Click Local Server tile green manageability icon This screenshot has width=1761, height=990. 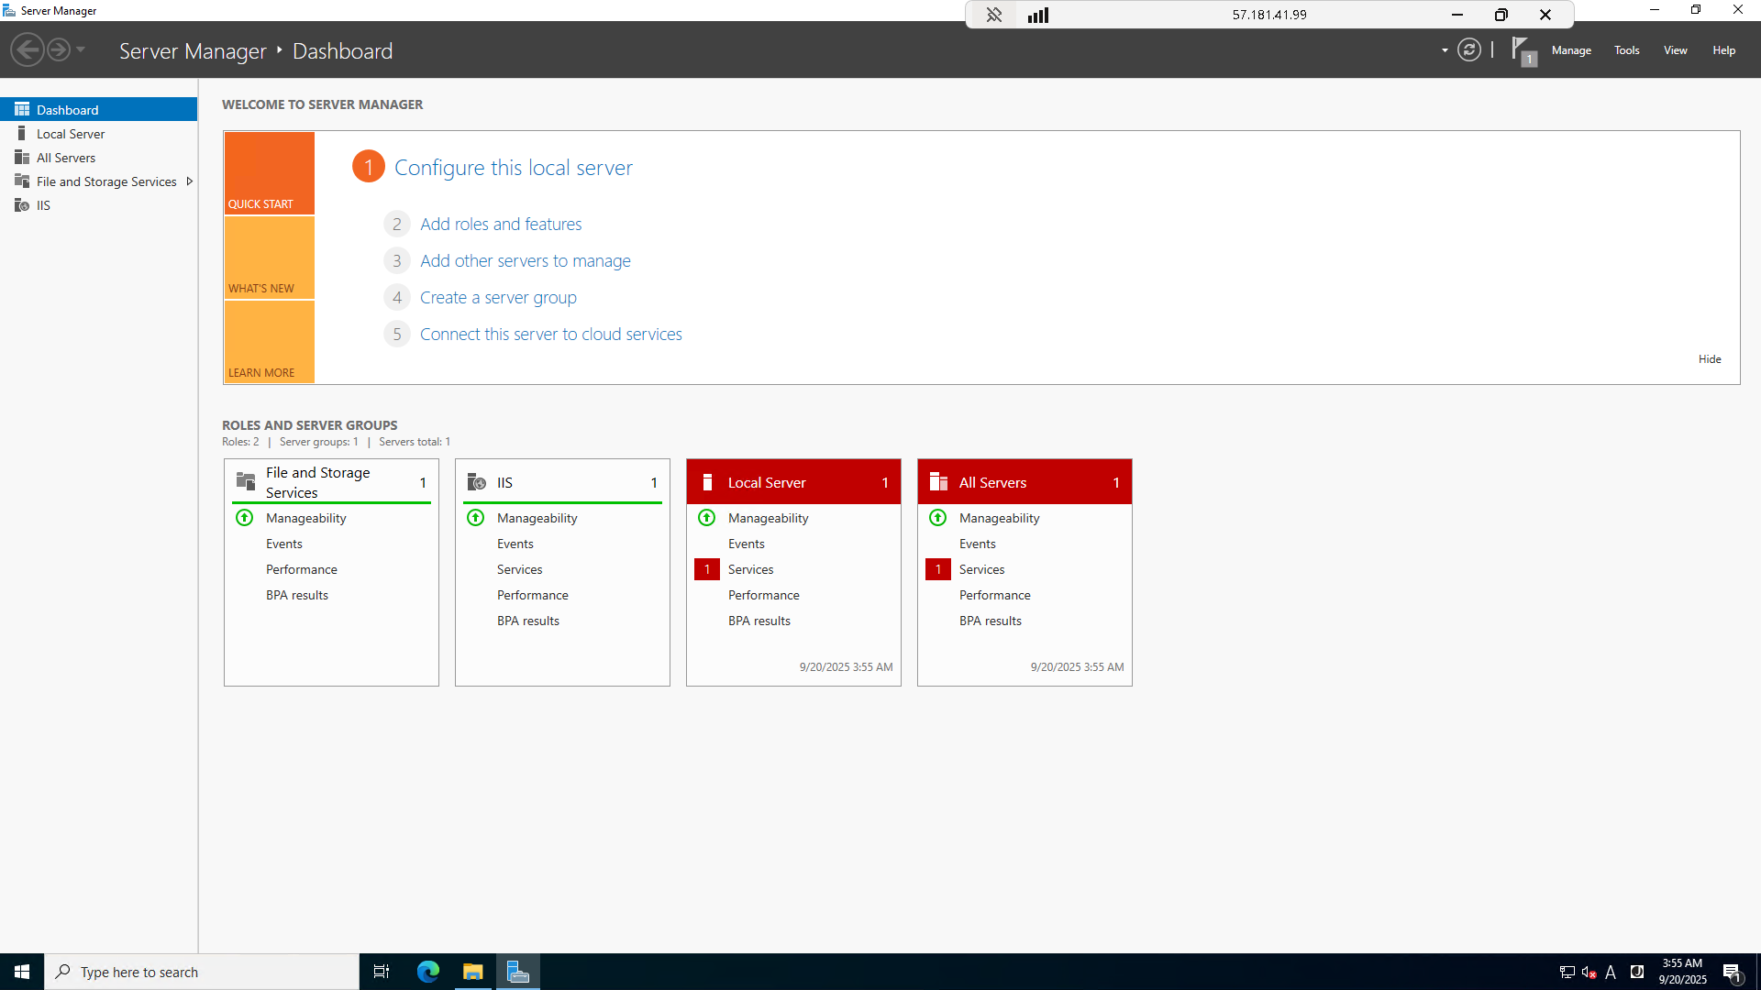click(706, 518)
